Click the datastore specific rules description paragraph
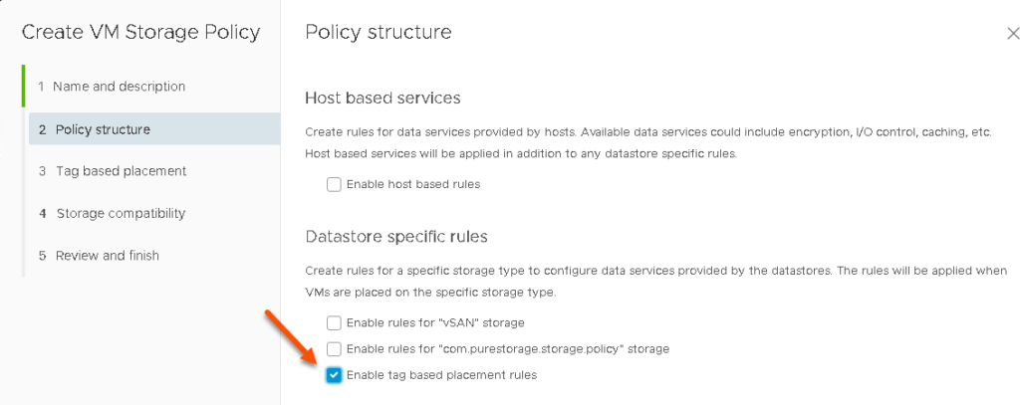The height and width of the screenshot is (405, 1020). [x=655, y=282]
